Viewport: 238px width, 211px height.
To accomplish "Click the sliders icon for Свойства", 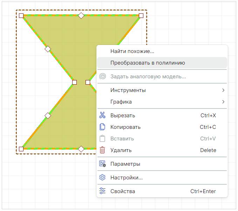I will coord(102,191).
